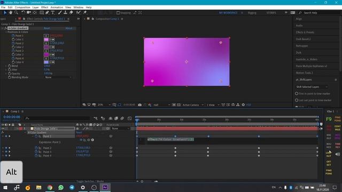
Task: Click the F9 easy ease script button
Action: [329, 119]
